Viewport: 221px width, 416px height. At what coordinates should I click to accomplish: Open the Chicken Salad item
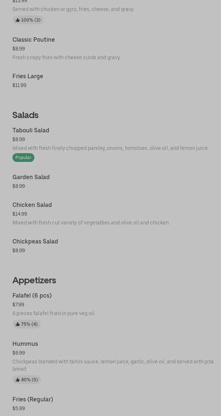32,205
